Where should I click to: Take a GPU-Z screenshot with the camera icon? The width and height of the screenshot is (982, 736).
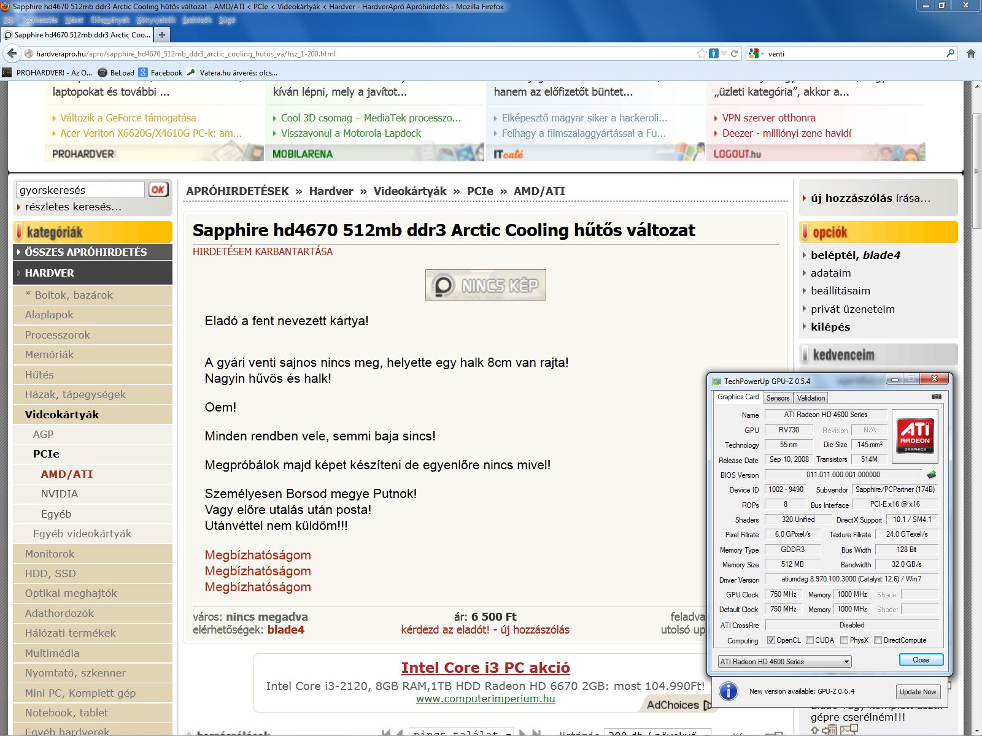(x=937, y=397)
